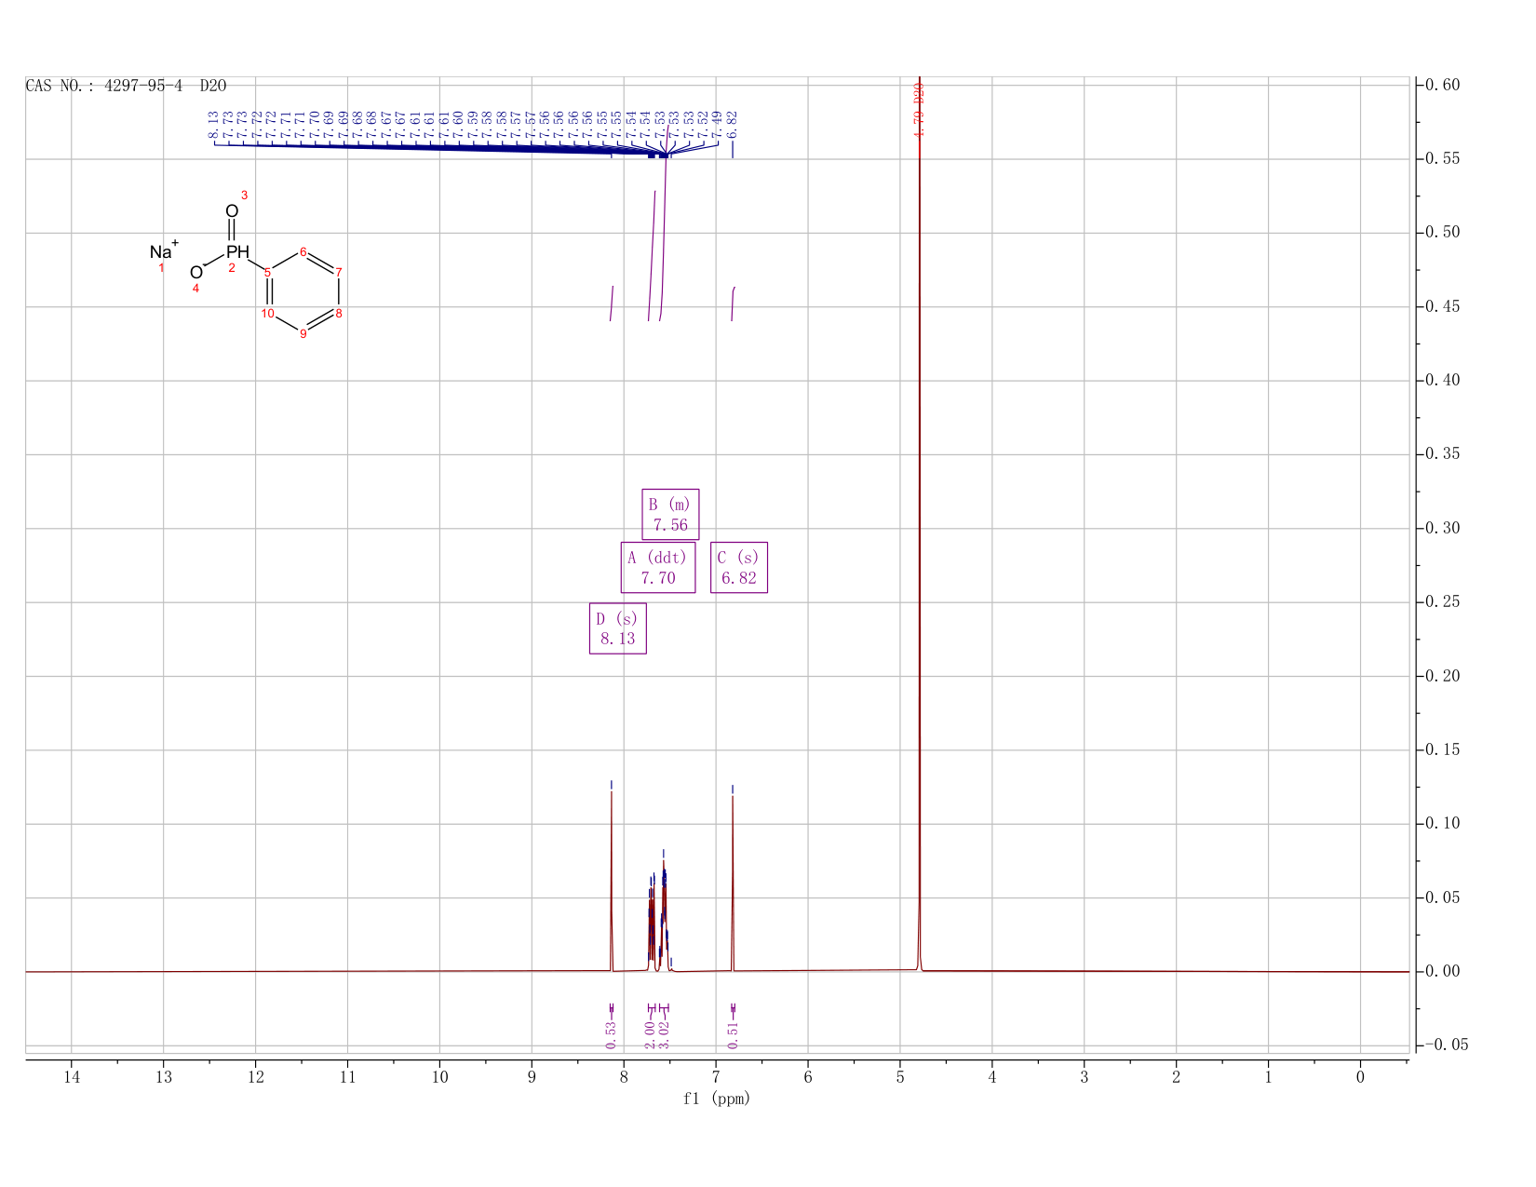The width and height of the screenshot is (1536, 1187).
Task: Click the PH atom in the structure
Action: pyautogui.click(x=237, y=251)
